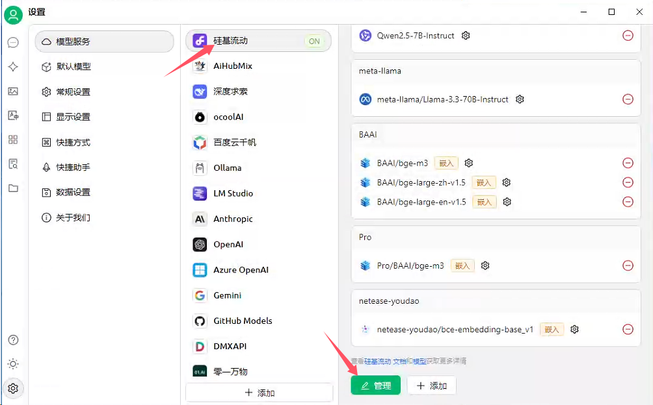Toggle the theme sun icon
653x405 pixels.
tap(13, 364)
